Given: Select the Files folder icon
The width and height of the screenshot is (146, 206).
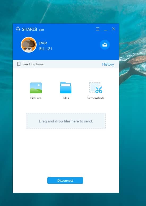Looking at the screenshot, I should (66, 88).
